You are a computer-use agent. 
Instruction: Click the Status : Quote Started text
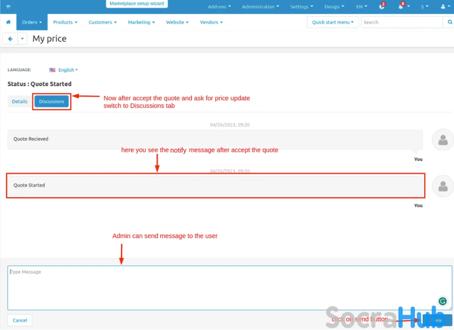pyautogui.click(x=40, y=84)
